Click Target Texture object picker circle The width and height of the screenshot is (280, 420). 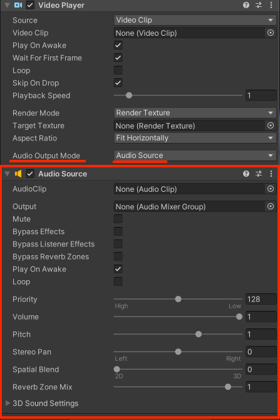271,125
